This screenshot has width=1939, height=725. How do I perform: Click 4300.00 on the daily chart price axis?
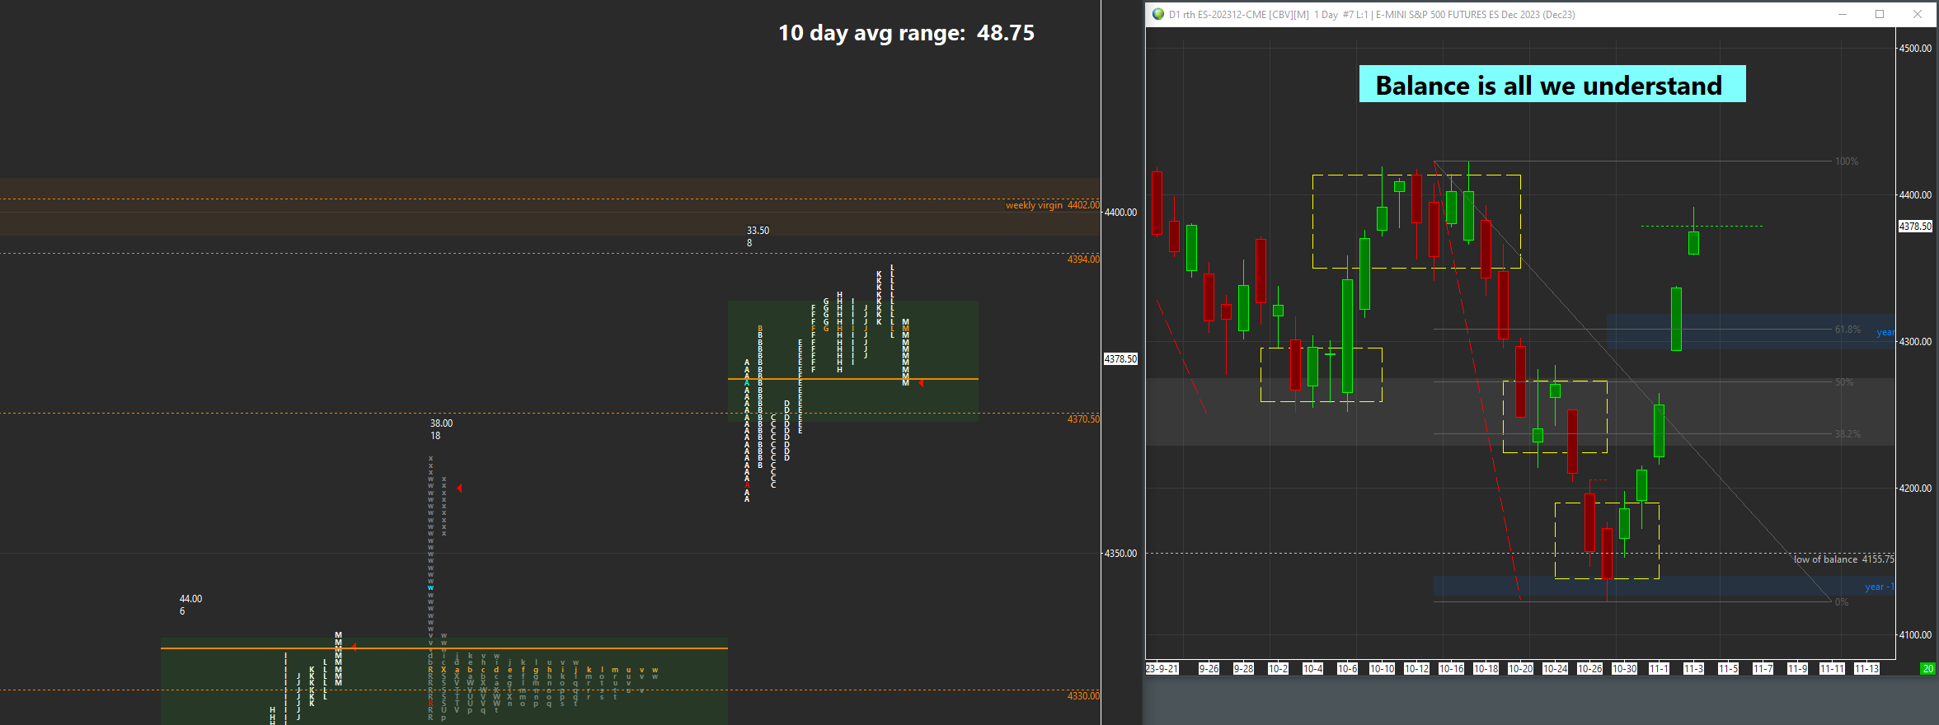[x=1915, y=342]
